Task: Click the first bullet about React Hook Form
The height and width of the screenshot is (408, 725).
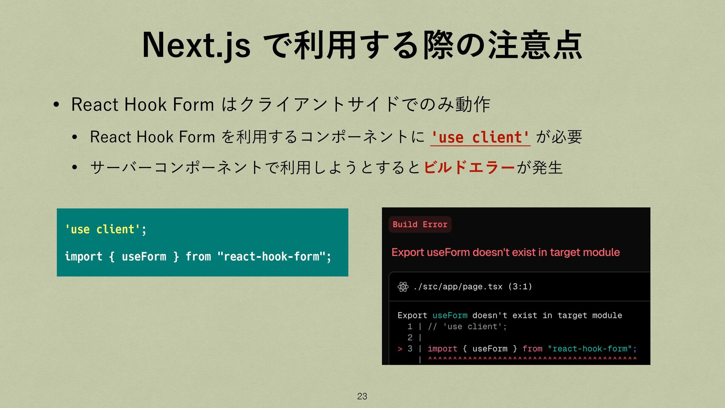Action: coord(280,105)
